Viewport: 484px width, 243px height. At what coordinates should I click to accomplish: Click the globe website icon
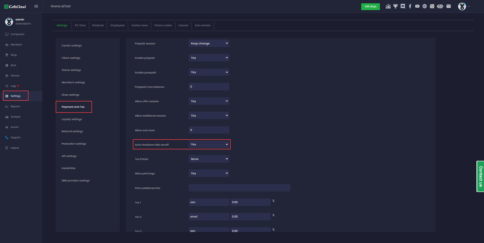coord(425,6)
